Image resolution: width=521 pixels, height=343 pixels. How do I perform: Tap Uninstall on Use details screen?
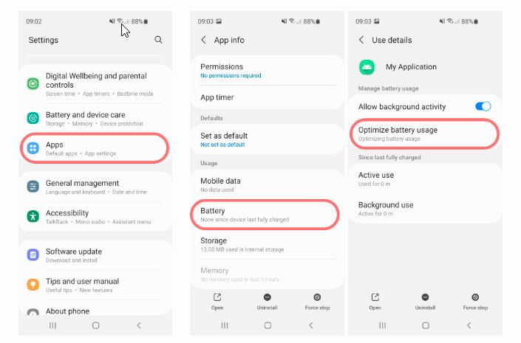425,302
